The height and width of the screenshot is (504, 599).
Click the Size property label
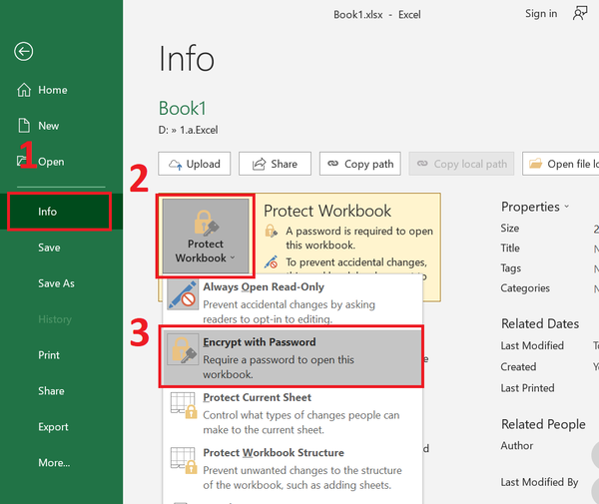pos(510,229)
